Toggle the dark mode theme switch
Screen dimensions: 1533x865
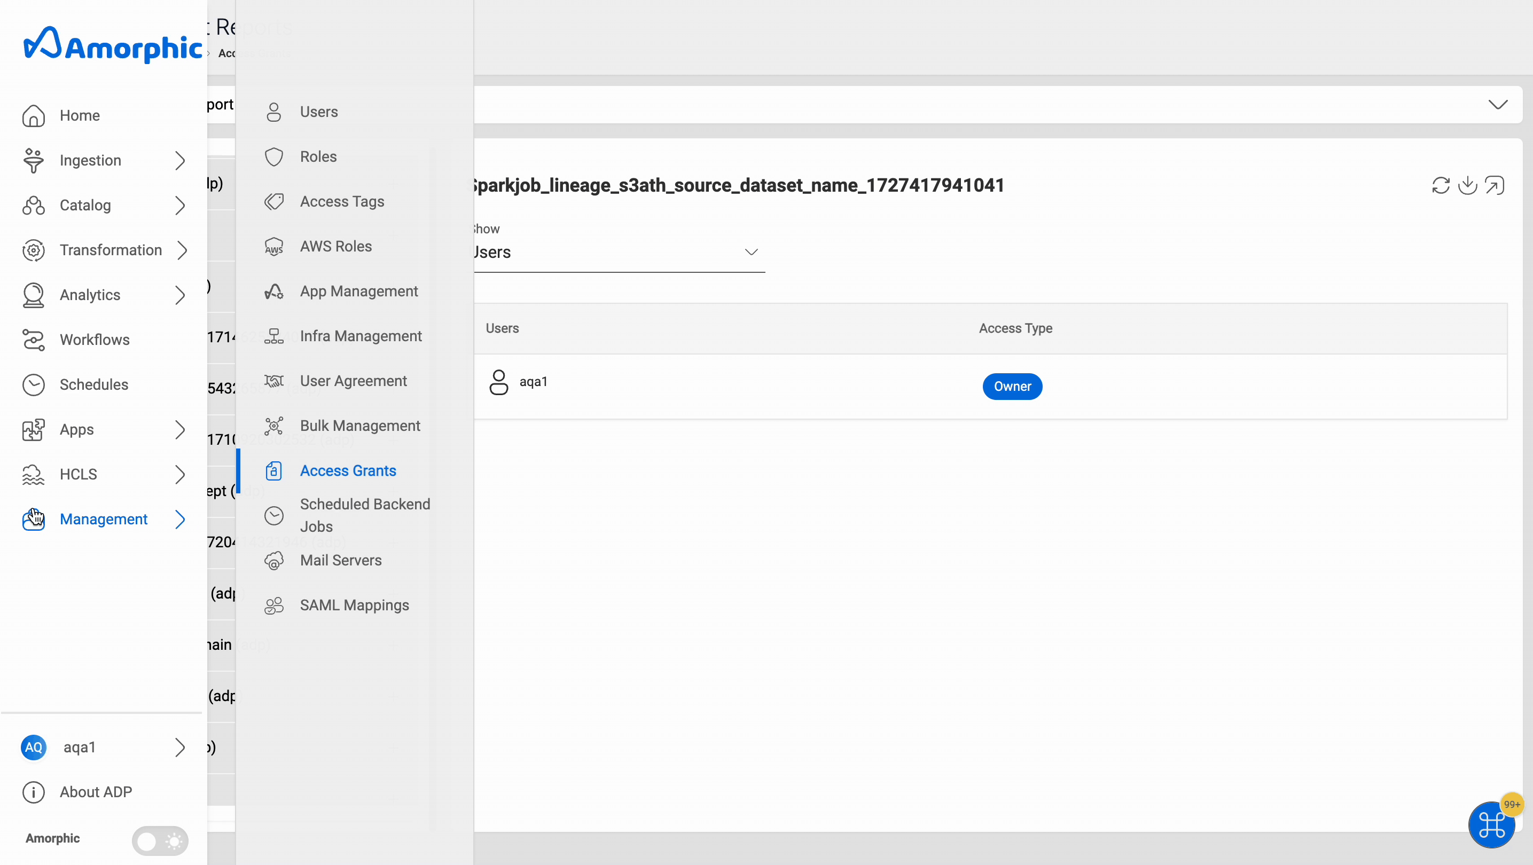160,840
